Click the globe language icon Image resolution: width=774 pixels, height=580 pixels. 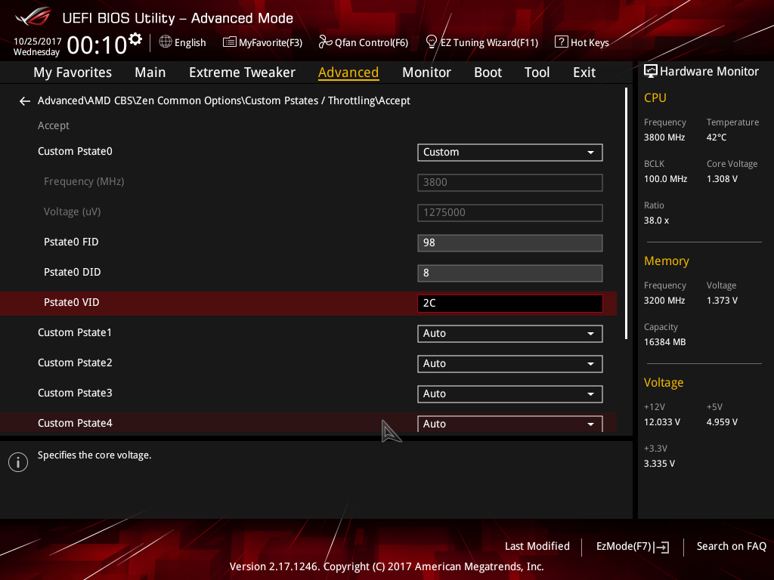(x=166, y=42)
